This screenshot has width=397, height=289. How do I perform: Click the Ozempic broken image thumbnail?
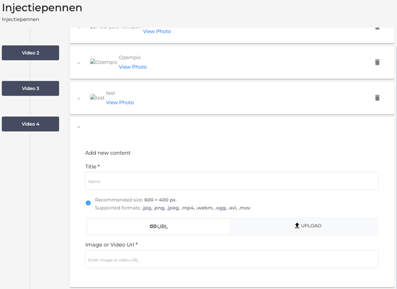[103, 62]
